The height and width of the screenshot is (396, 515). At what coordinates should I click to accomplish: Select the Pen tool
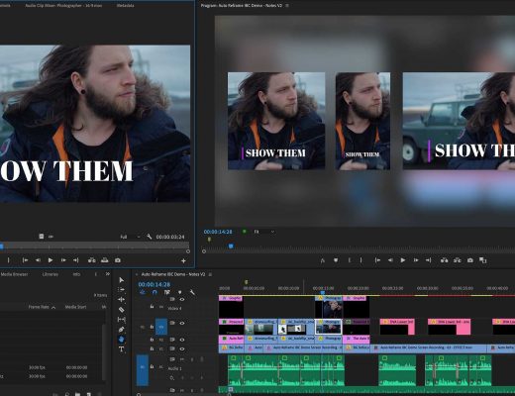click(x=122, y=330)
